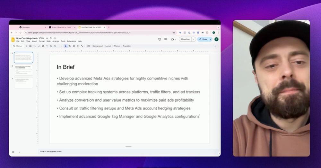Reload the browser page
Screen dimensions: 321x168
pyautogui.click(x=21, y=33)
